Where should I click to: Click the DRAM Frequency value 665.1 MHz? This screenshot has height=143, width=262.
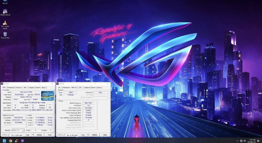pos(88,103)
